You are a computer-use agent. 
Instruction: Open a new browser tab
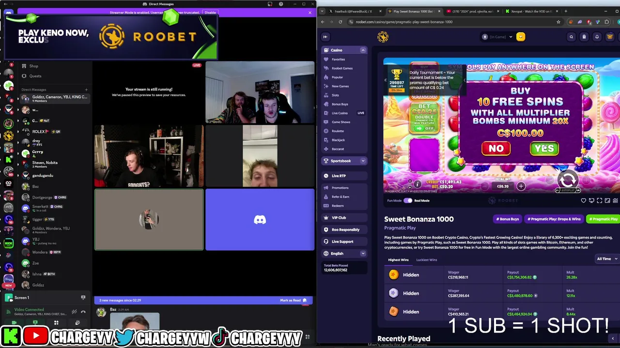coord(566,11)
